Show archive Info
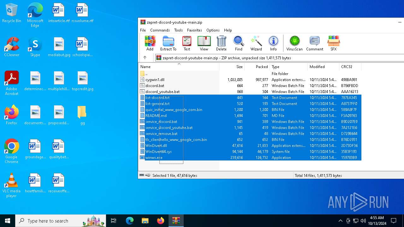404x227 pixels. [x=273, y=43]
